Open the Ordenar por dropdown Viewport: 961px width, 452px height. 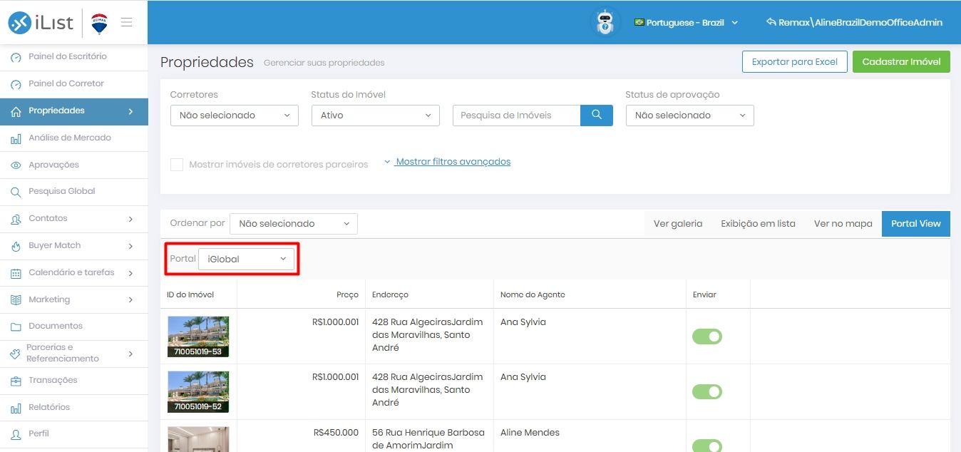294,224
